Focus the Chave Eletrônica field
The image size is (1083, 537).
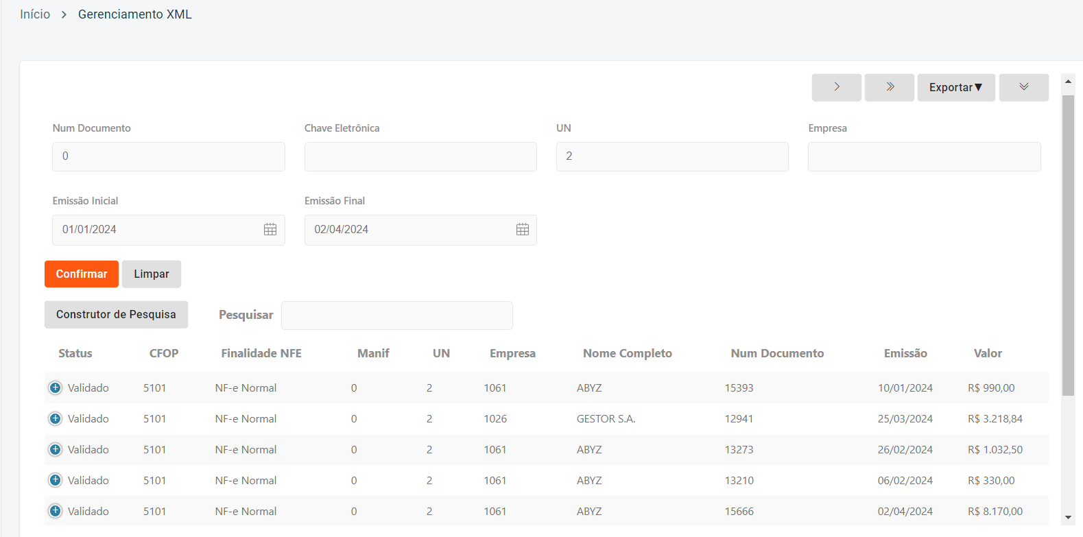420,156
